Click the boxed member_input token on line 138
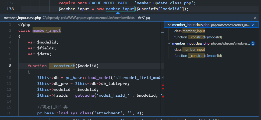261x120 pixels. (x=120, y=9)
